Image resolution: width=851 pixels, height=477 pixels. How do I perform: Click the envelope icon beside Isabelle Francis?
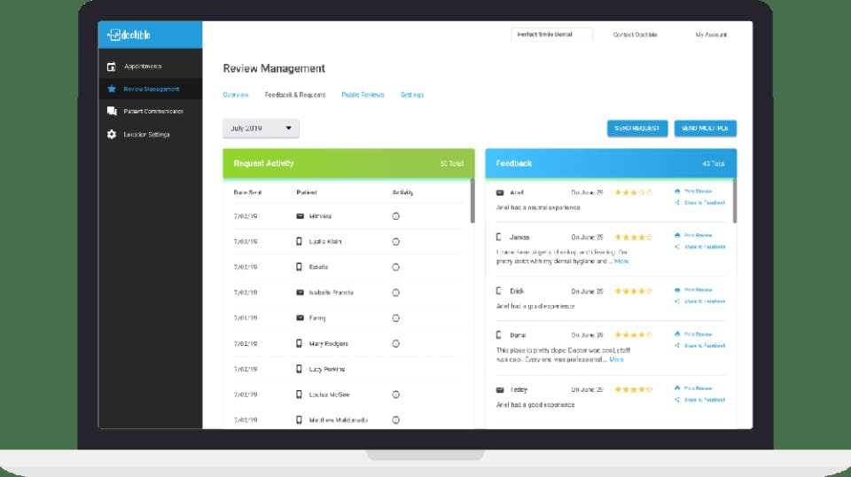point(301,293)
